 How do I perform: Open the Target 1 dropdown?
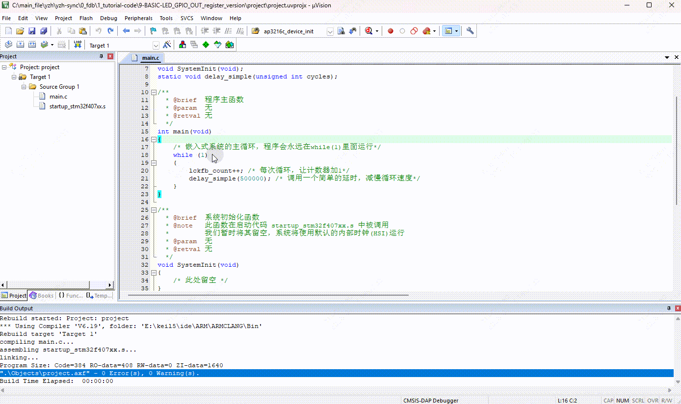[156, 45]
